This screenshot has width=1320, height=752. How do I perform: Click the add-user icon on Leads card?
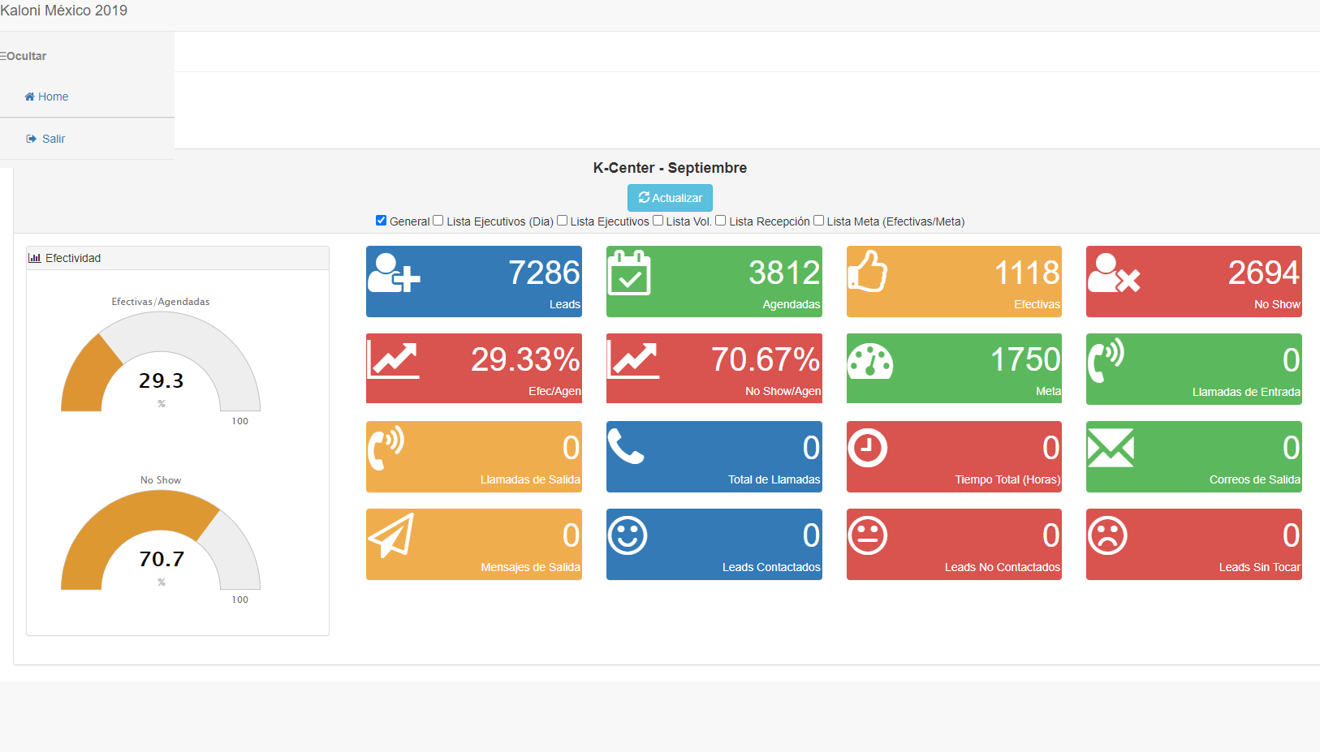click(394, 273)
